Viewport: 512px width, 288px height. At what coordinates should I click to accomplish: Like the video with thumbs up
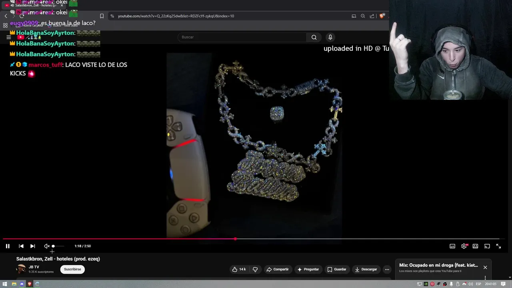pyautogui.click(x=239, y=269)
